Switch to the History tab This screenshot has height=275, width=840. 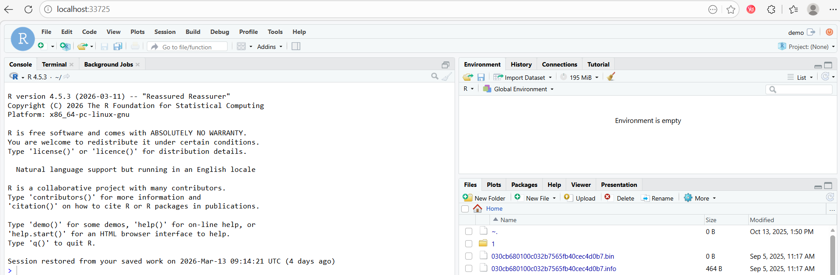point(521,64)
